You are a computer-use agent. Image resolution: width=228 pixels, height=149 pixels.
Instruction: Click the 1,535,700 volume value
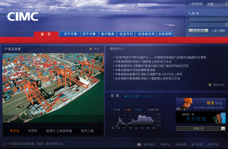(153, 110)
